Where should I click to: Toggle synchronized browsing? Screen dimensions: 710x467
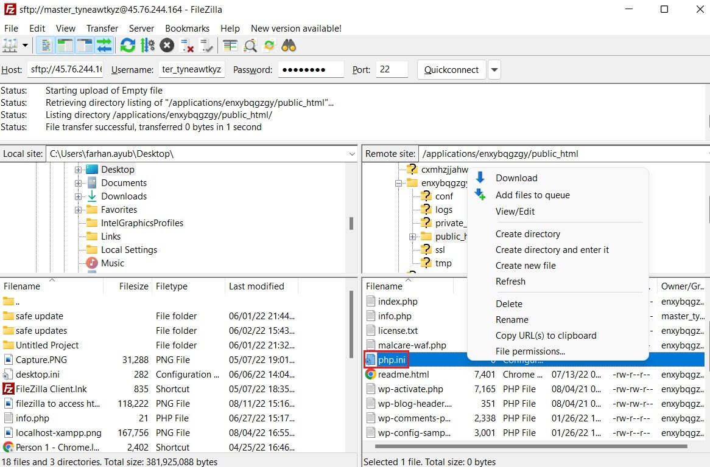coord(269,45)
